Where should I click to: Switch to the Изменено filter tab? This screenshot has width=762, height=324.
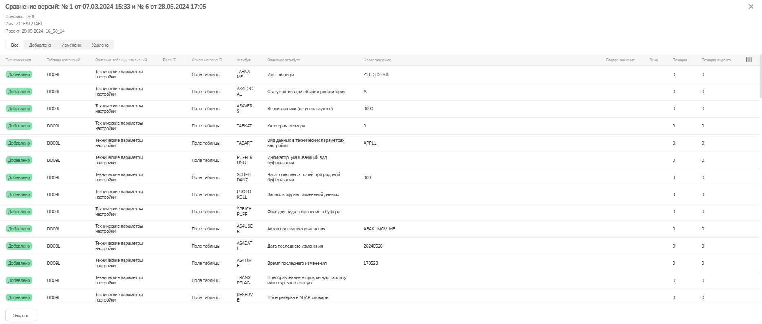[71, 45]
